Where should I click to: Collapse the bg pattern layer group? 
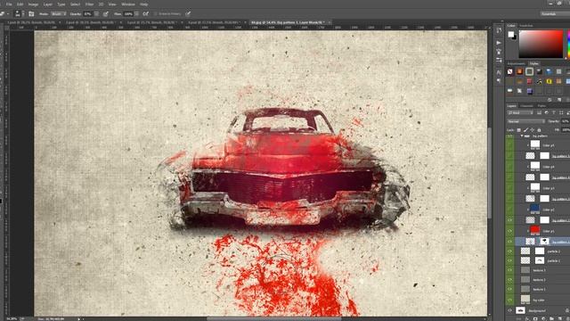522,136
